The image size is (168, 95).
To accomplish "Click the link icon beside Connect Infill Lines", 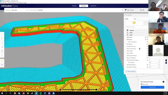I will (x=147, y=46).
